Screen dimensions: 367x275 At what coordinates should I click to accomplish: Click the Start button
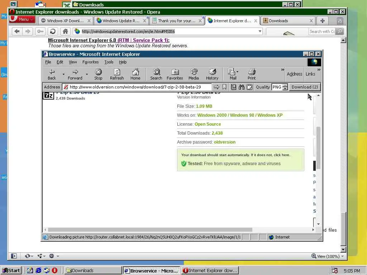[x=11, y=271]
